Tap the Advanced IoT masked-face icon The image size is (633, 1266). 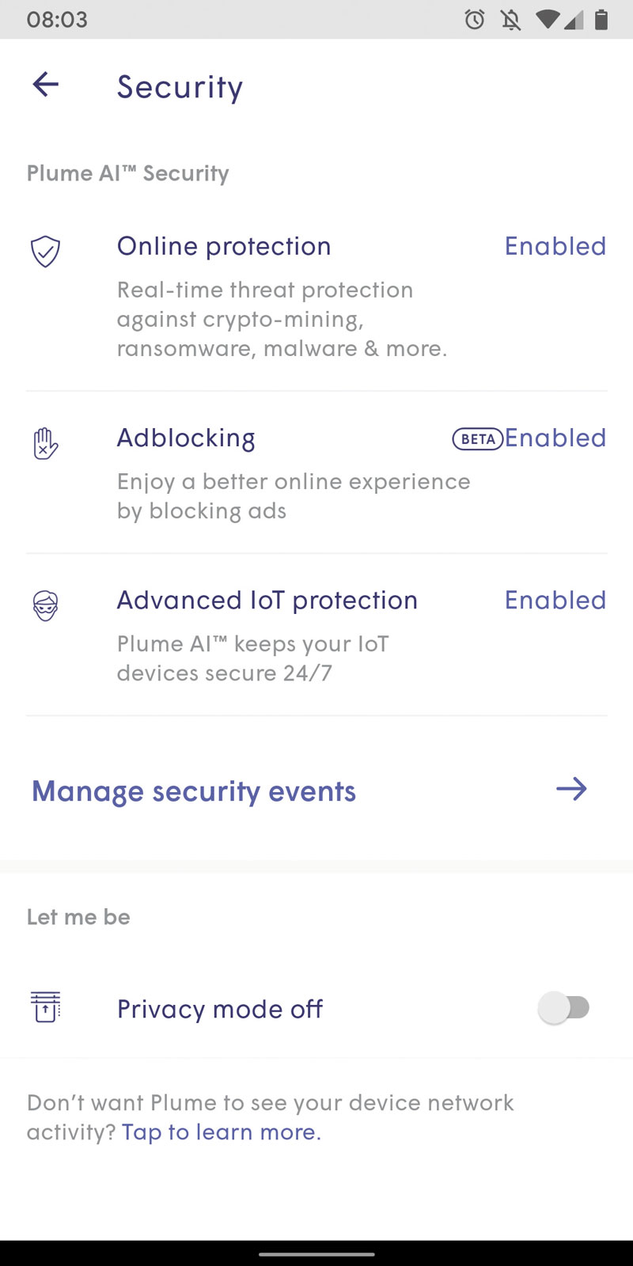(45, 605)
